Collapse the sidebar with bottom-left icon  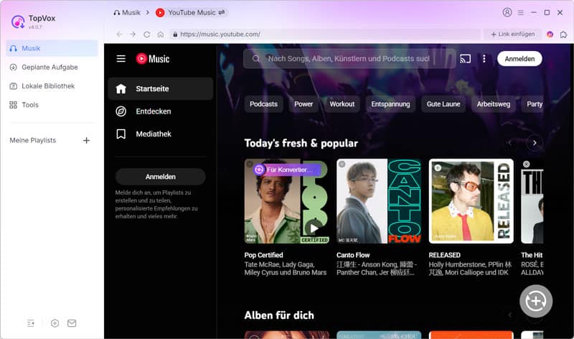coord(31,323)
